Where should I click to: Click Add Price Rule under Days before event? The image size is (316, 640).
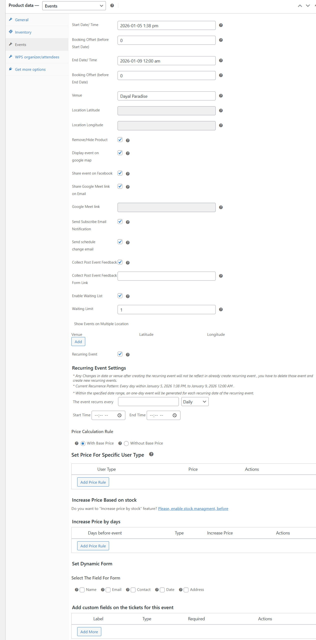(93, 546)
